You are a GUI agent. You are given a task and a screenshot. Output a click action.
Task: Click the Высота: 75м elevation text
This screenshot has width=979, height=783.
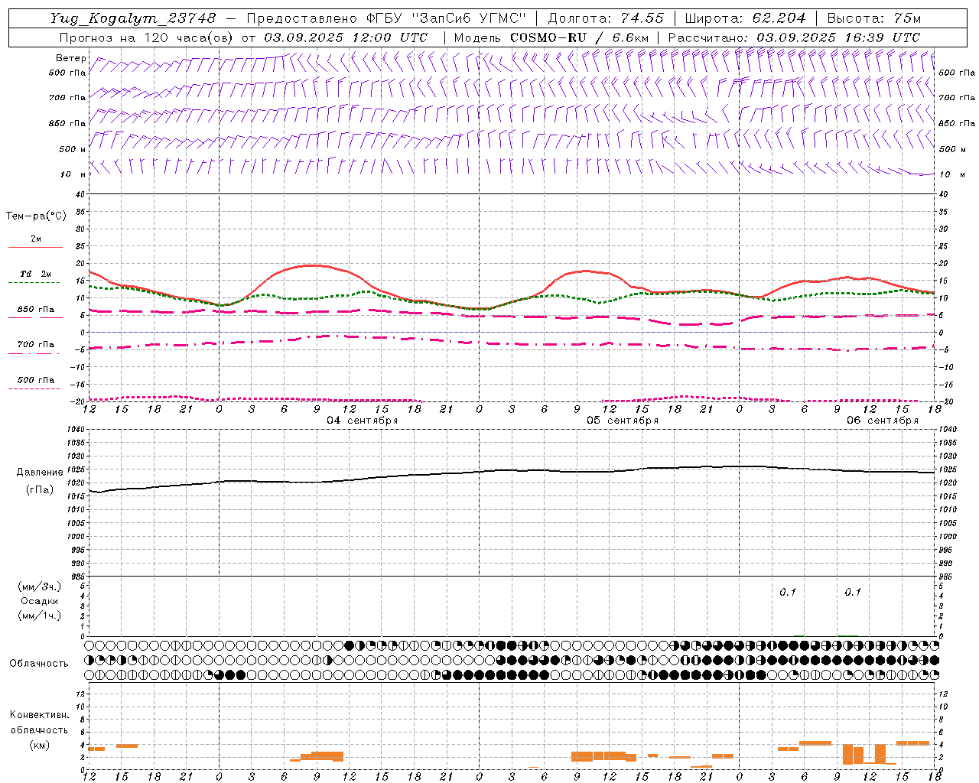point(873,18)
